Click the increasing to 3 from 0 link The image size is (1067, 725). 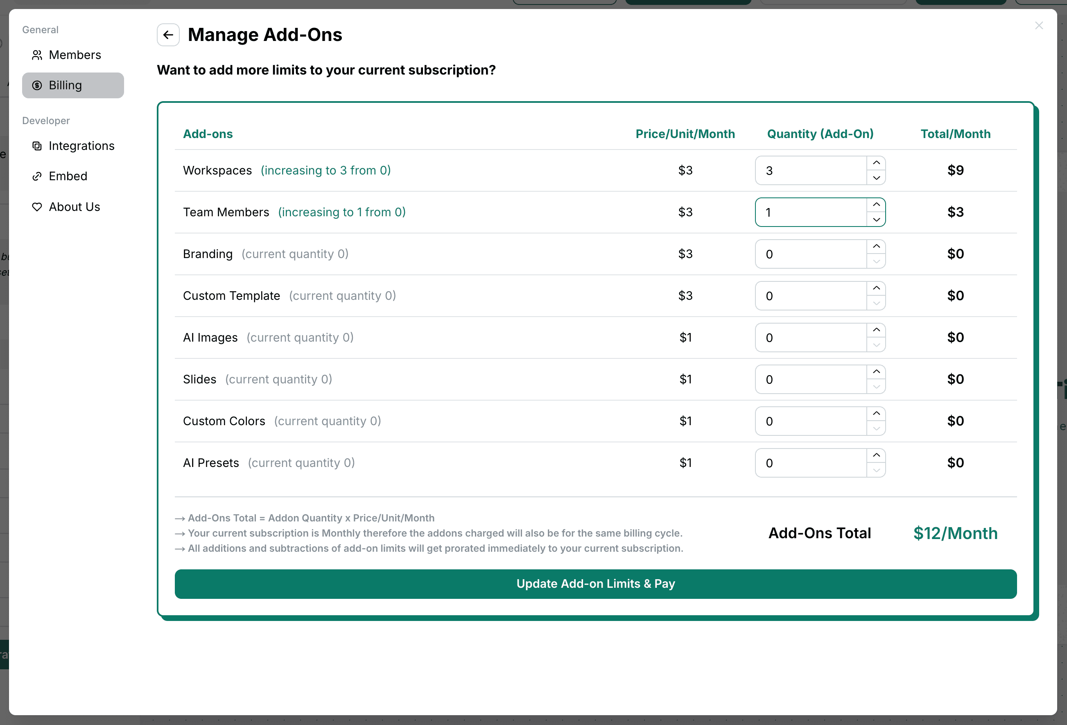point(326,170)
